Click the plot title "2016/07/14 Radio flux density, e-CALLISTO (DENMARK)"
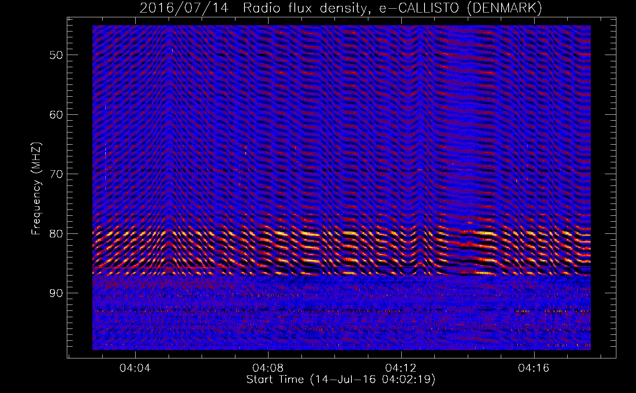This screenshot has height=393, width=636. tap(341, 8)
